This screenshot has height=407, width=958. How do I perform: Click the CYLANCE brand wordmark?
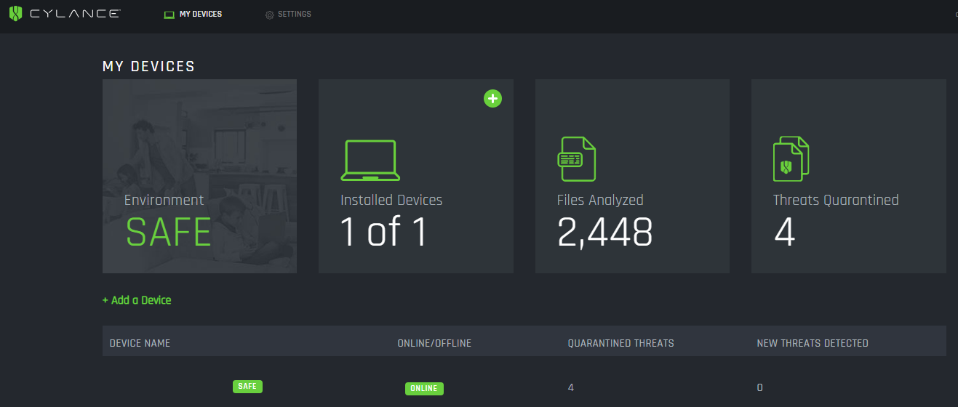[x=76, y=14]
